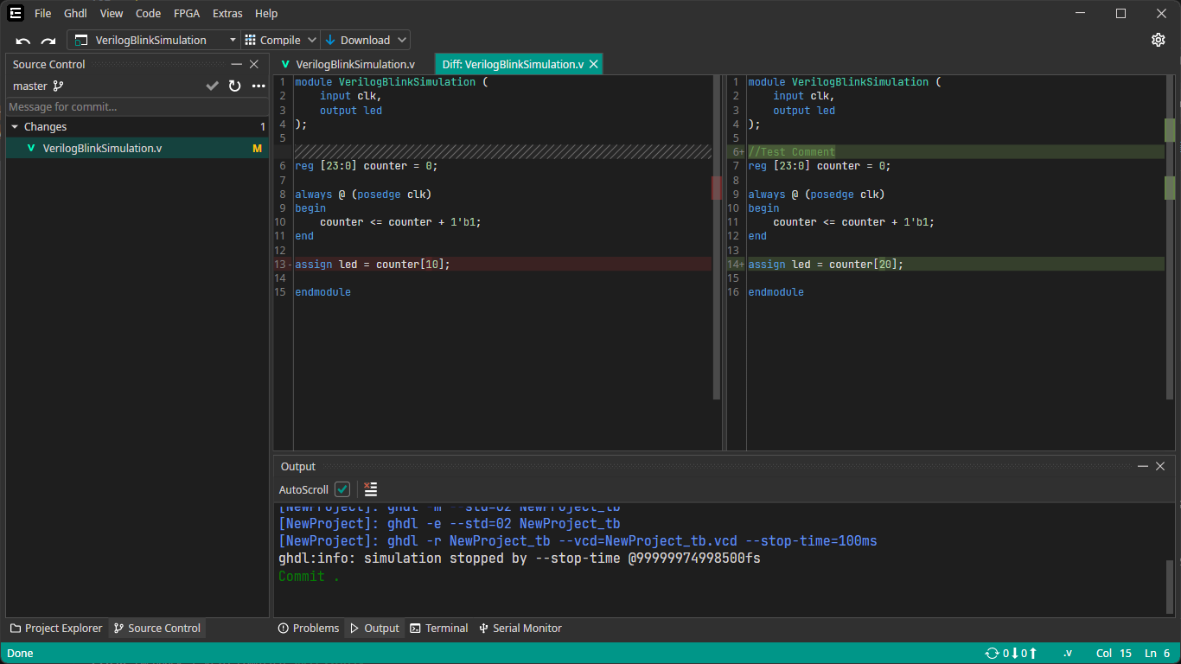The height and width of the screenshot is (664, 1181).
Task: Collapse the Changes group
Action: click(x=15, y=127)
